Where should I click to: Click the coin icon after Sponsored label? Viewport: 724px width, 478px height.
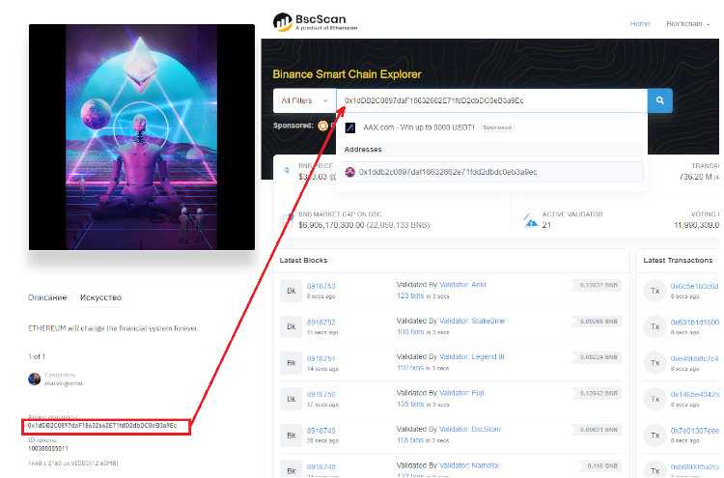pos(322,126)
